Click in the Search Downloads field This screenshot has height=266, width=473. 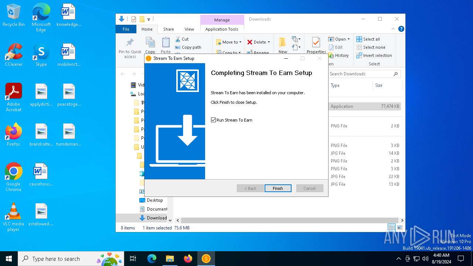[364, 74]
